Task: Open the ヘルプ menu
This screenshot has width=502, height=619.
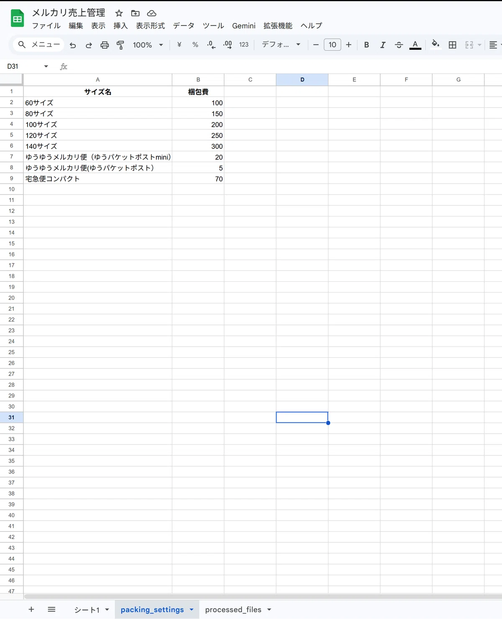Action: click(x=311, y=26)
